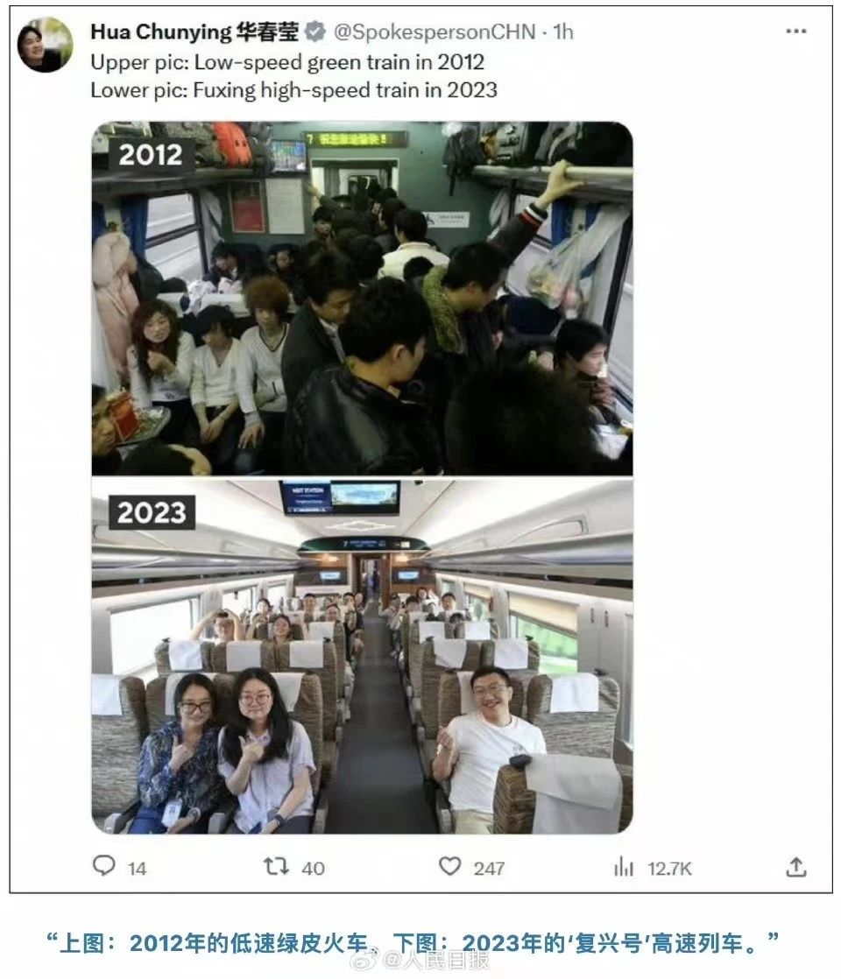Click the 2023 year label on photo
The image size is (841, 979).
coord(152,512)
